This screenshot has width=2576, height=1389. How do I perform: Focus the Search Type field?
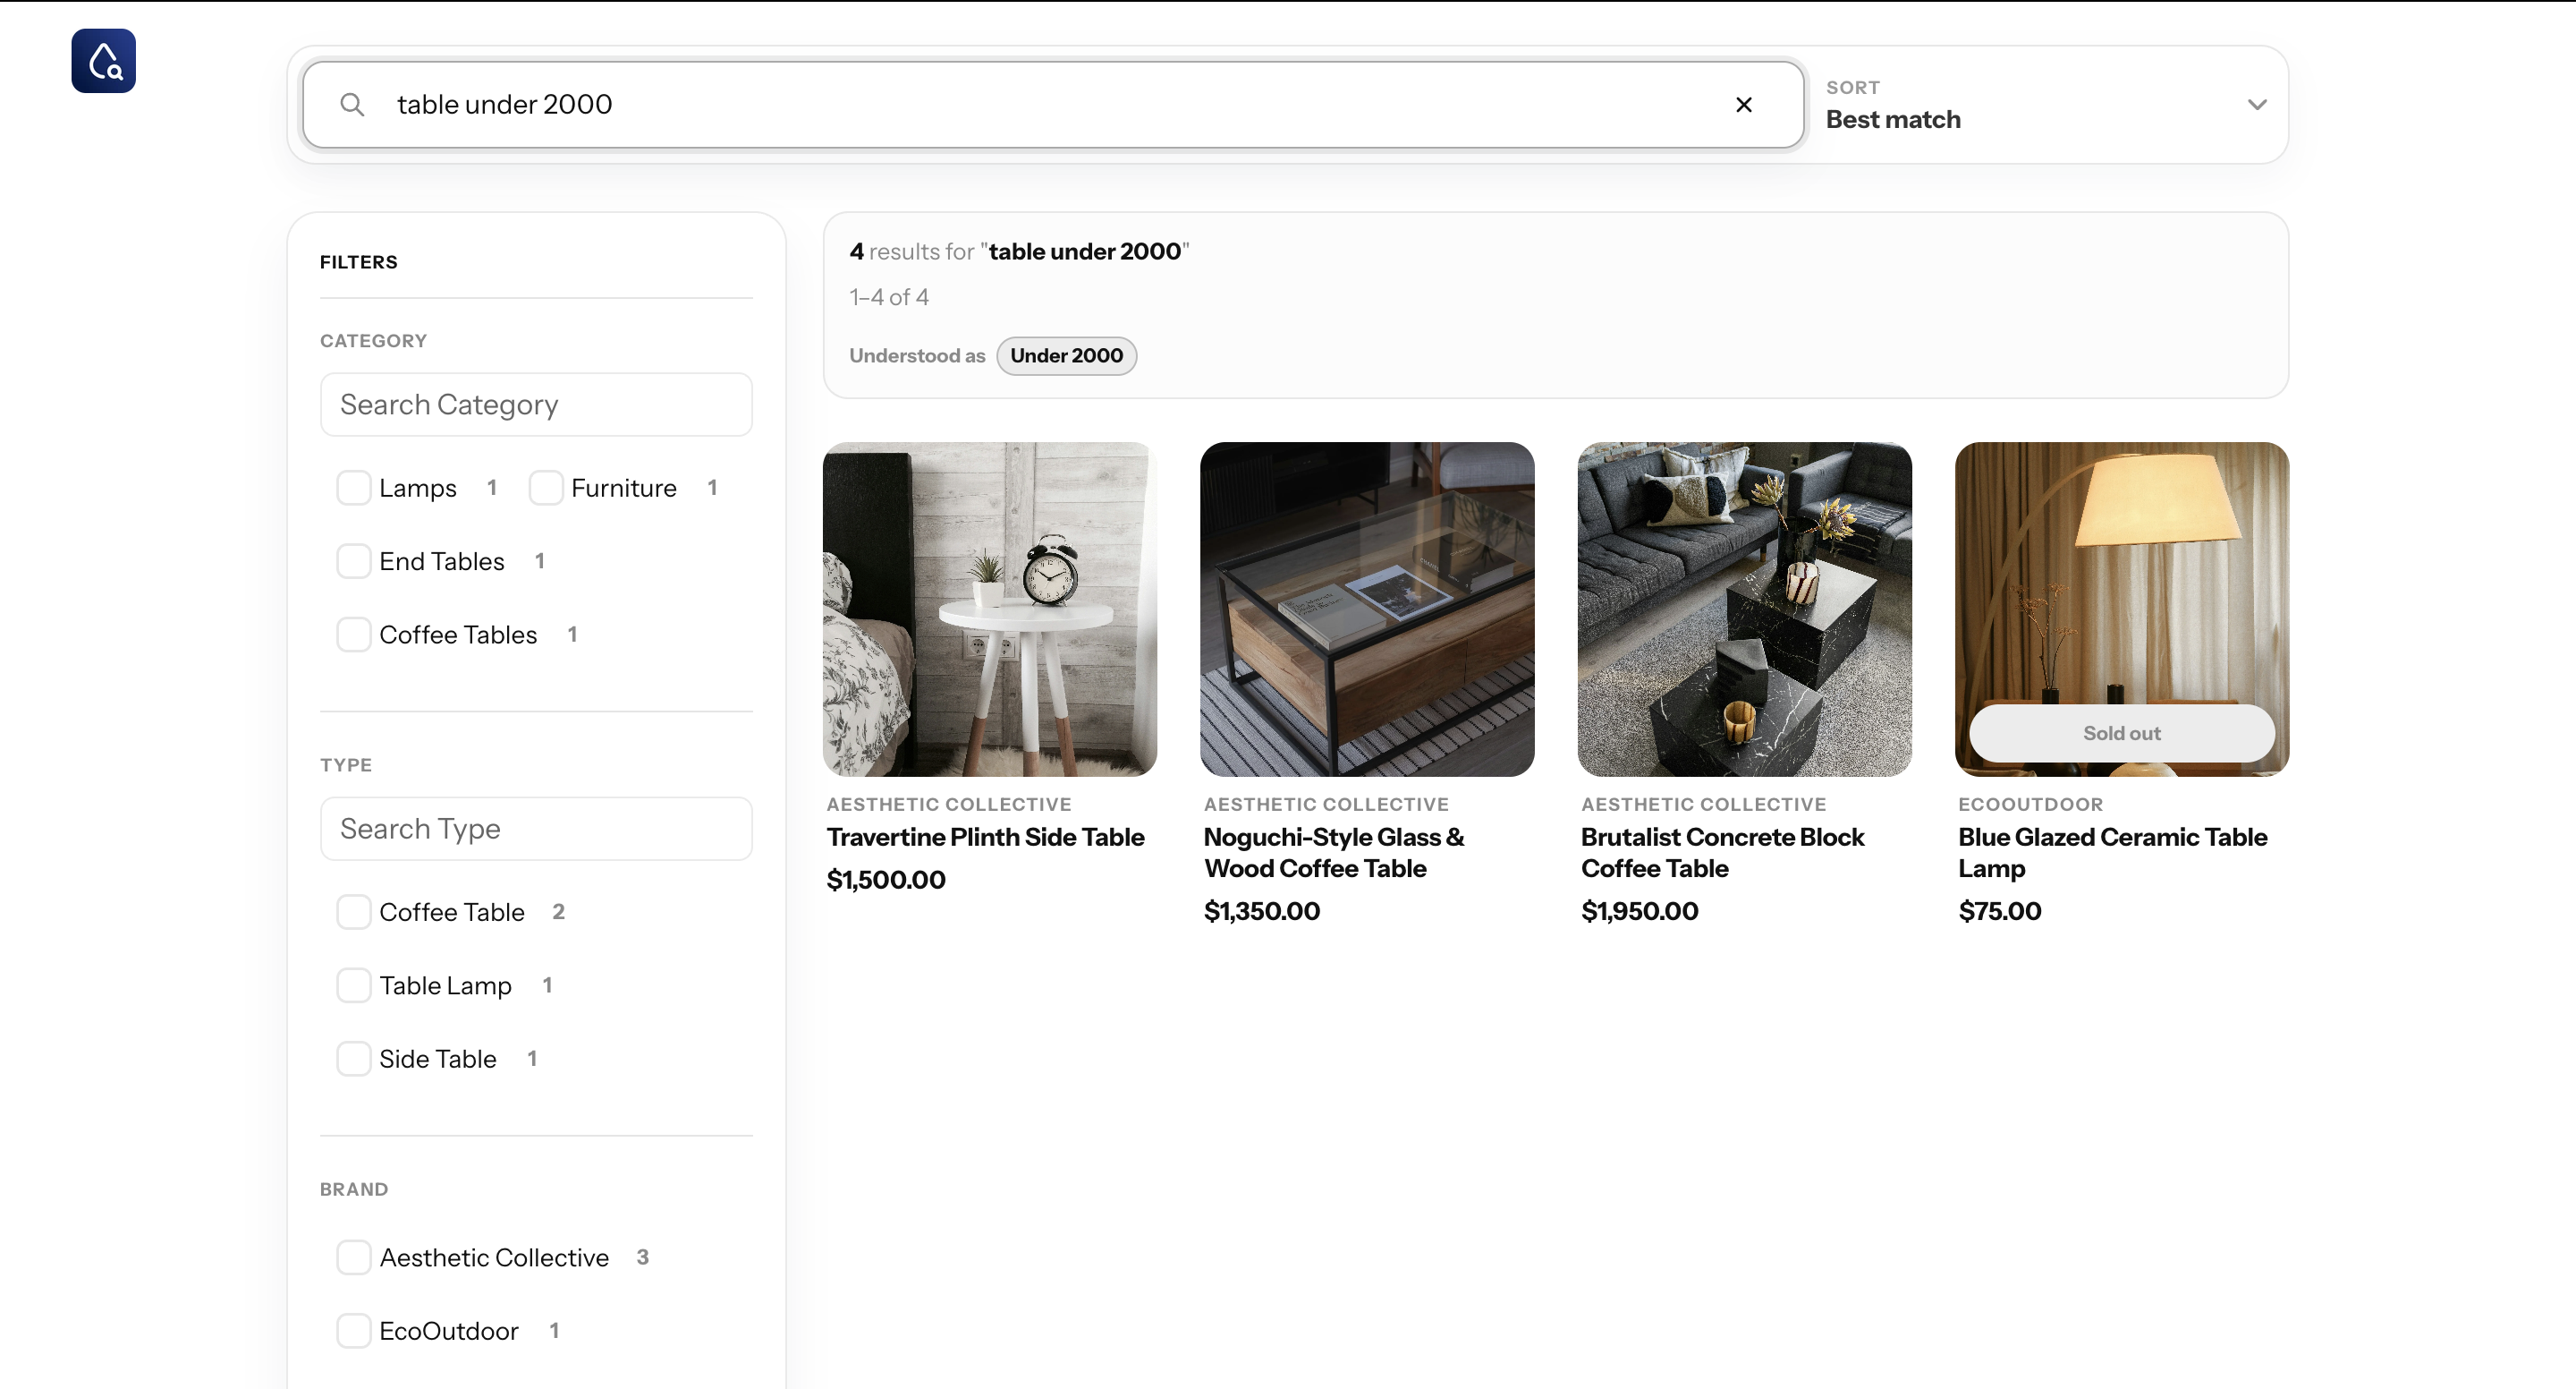tap(536, 829)
